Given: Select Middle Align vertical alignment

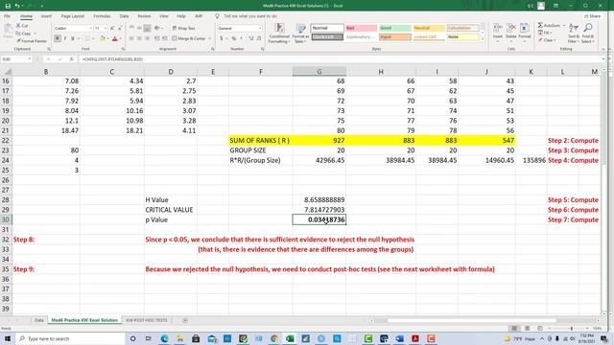Looking at the screenshot, I should [139, 28].
